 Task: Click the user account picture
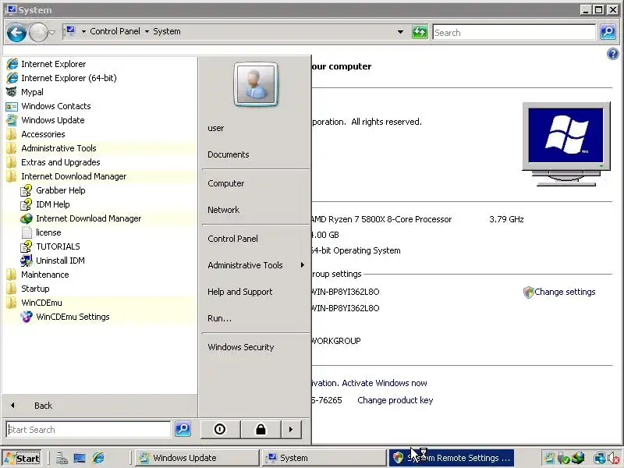point(256,84)
